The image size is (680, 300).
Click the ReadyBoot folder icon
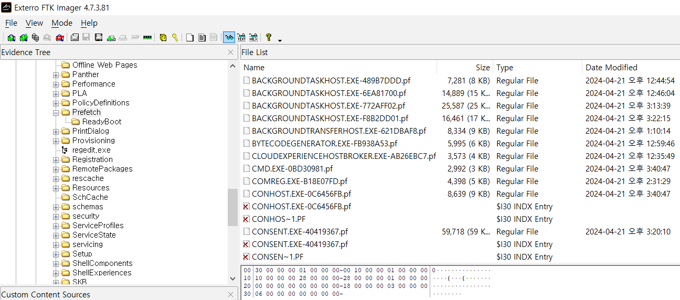(76, 122)
